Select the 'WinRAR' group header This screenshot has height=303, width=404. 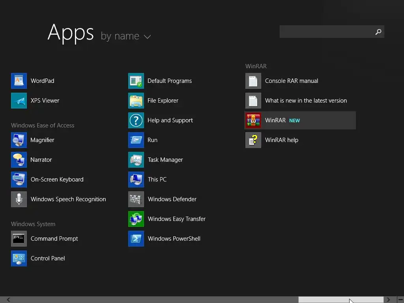pyautogui.click(x=256, y=66)
